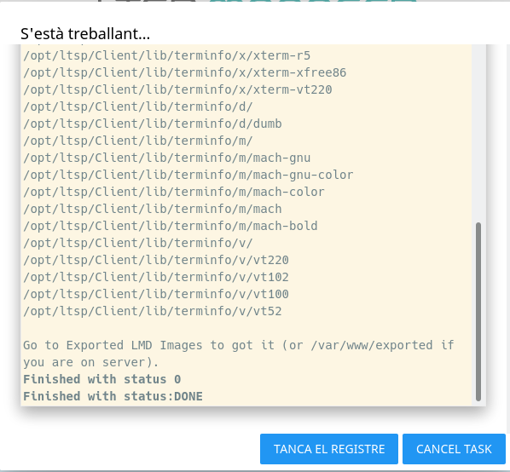Select the log line ending in xterm-r5
Viewport: 510px width, 472px height.
click(x=166, y=55)
